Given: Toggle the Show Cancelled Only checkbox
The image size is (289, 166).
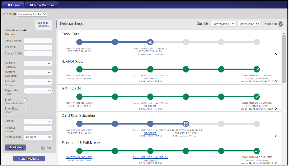Looking at the screenshot, I should point(25,100).
